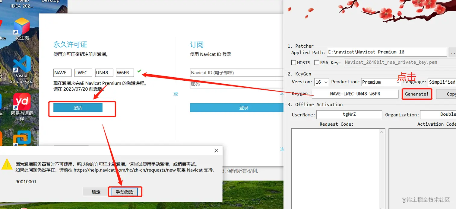
Task: Click the 使用许可证密钥注册并激活 text
Action: point(81,54)
